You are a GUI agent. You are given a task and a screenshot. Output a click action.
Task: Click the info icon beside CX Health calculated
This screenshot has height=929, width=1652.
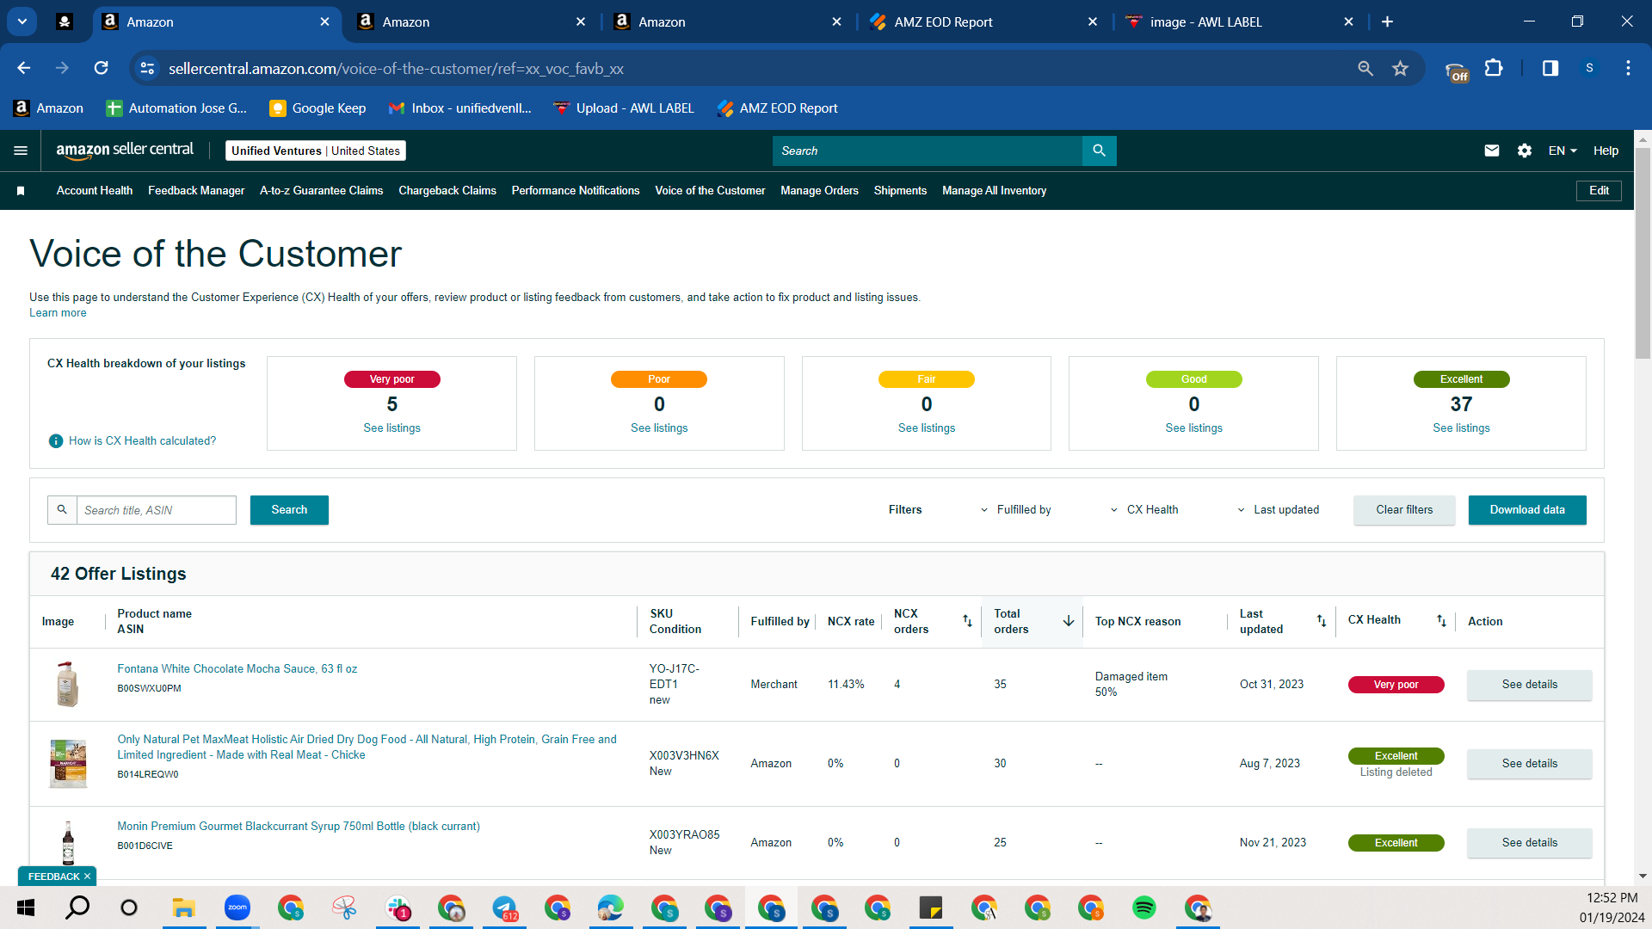tap(56, 441)
